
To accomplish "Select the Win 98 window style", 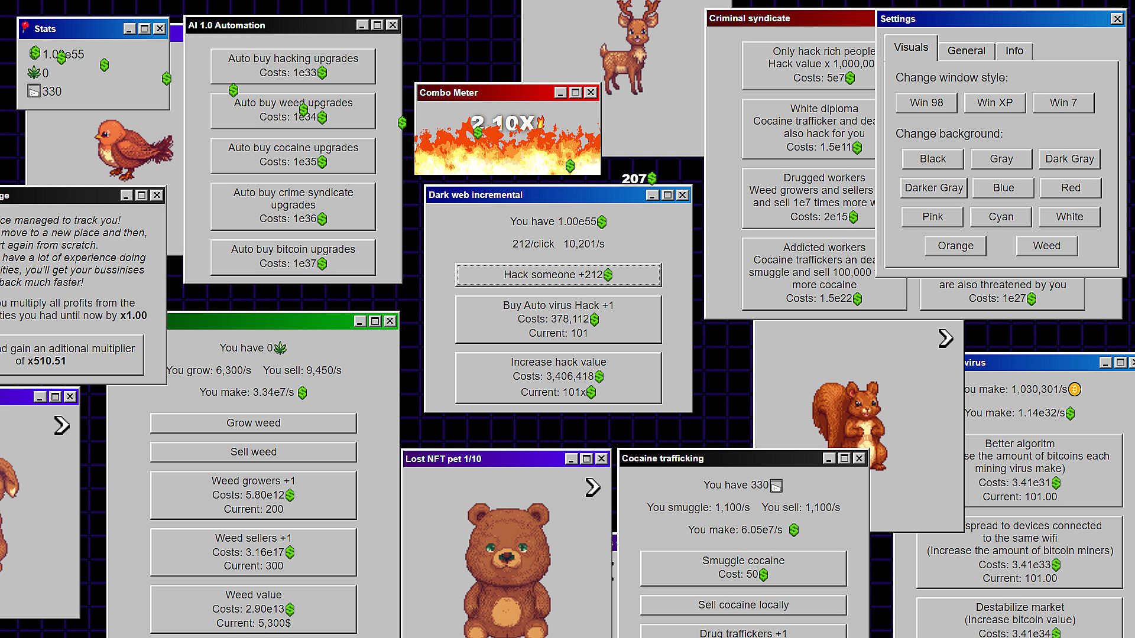I will (x=926, y=103).
